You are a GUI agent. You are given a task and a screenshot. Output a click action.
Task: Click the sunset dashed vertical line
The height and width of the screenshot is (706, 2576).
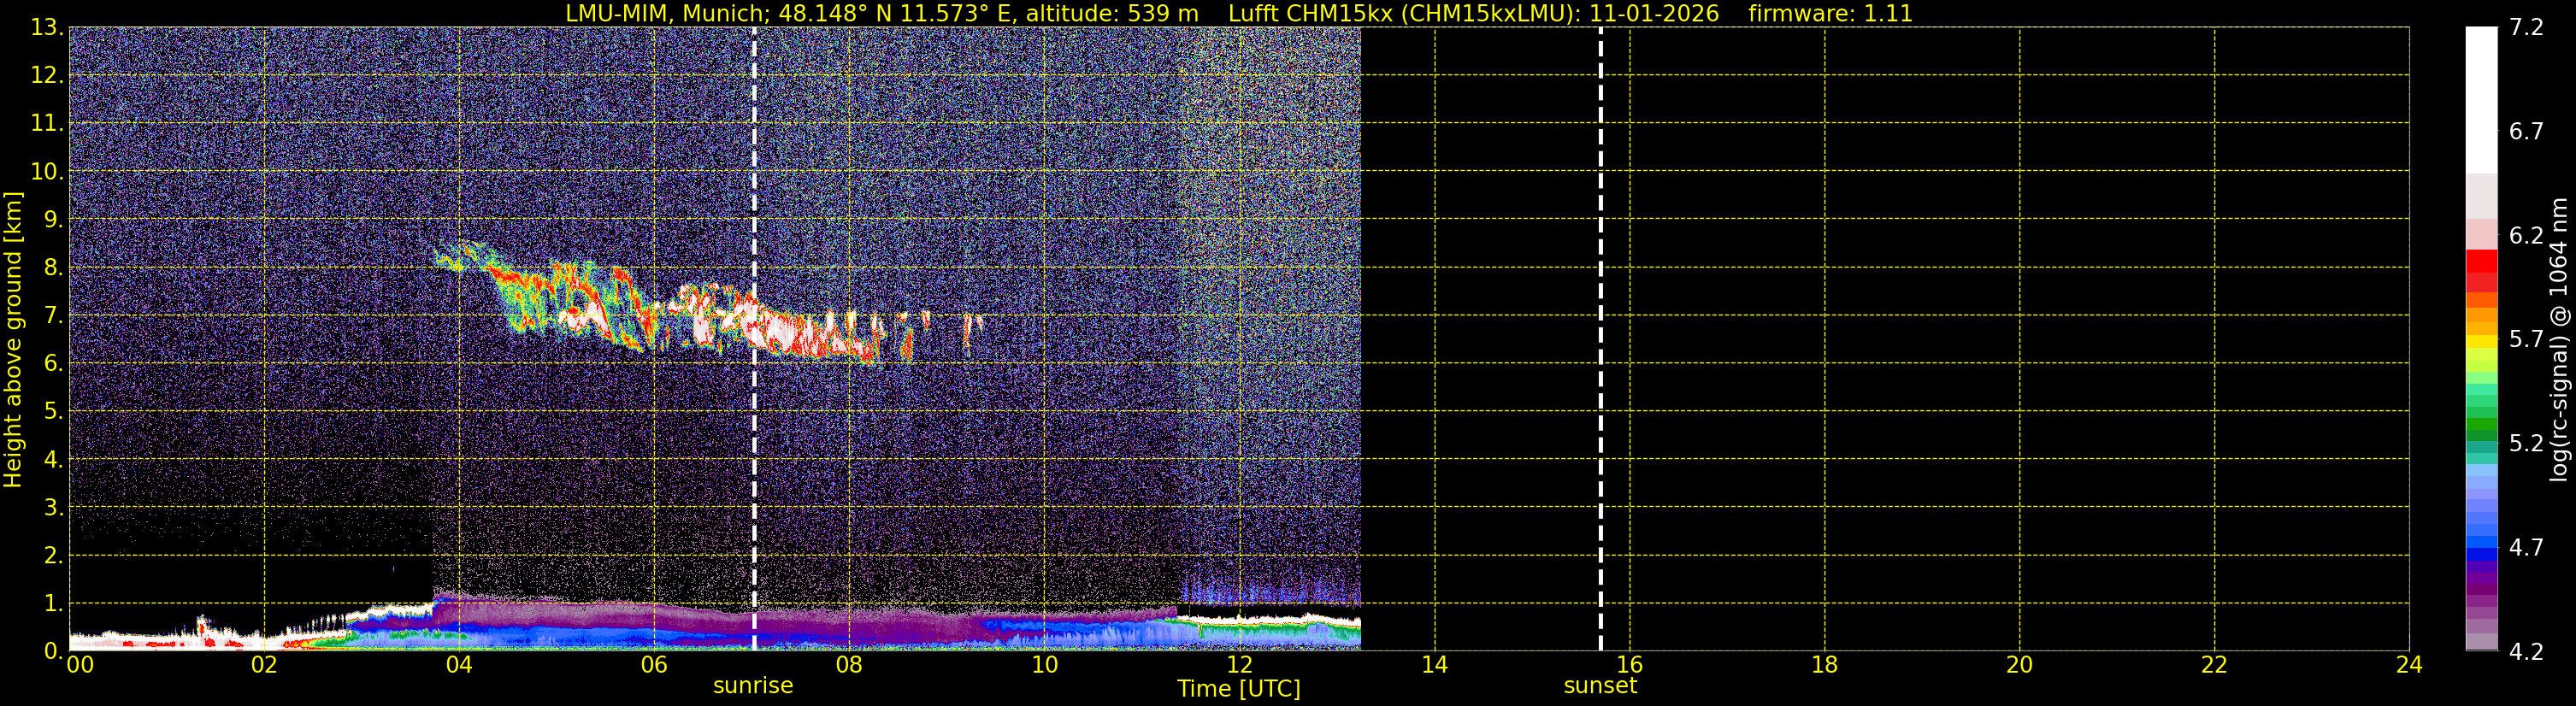tap(1600, 339)
